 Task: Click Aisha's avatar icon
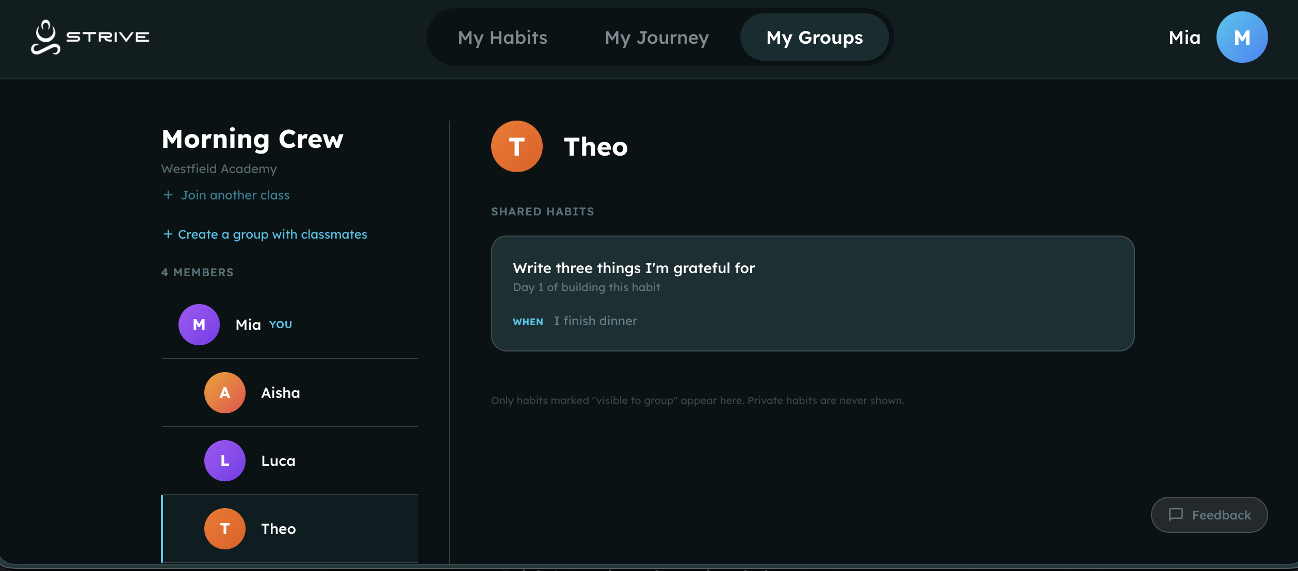(225, 393)
